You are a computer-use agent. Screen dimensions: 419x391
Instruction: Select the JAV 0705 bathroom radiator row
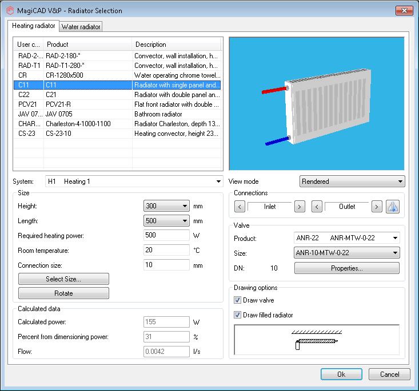[x=117, y=114]
